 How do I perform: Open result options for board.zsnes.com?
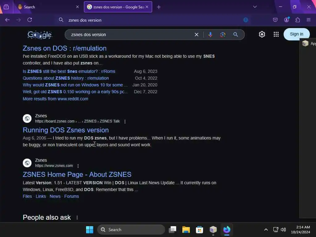pyautogui.click(x=125, y=121)
